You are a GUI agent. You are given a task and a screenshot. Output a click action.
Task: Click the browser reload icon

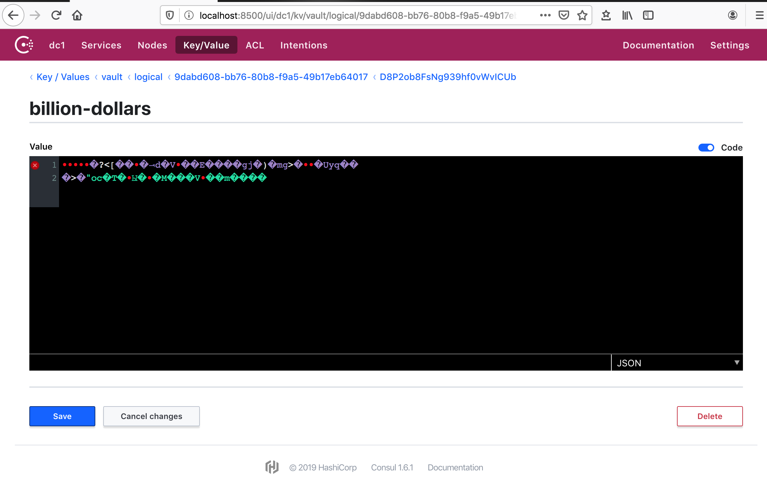click(x=56, y=15)
